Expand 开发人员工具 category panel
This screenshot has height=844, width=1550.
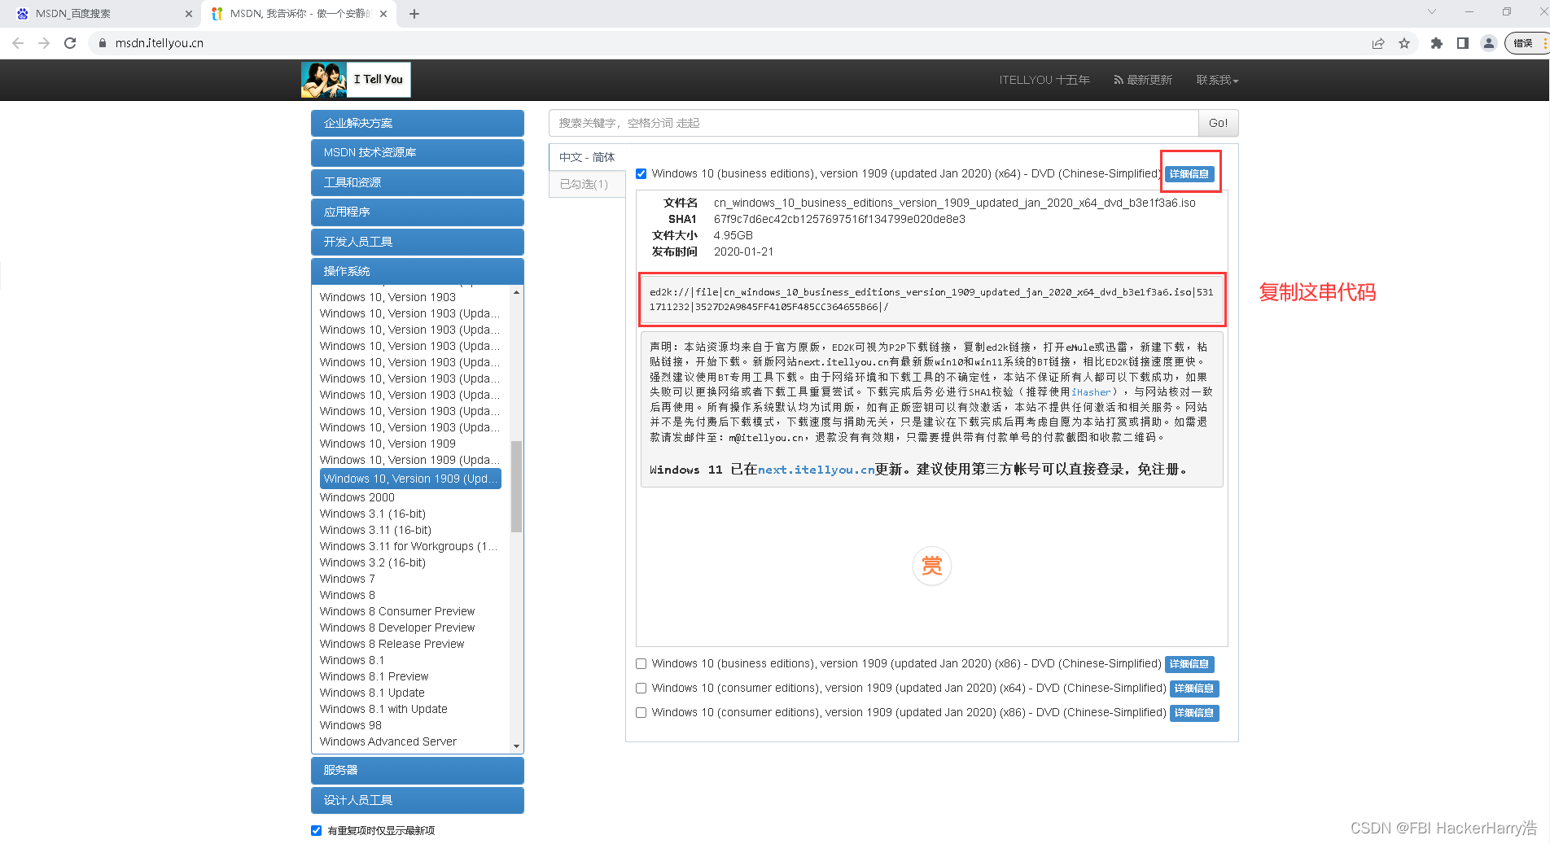pyautogui.click(x=418, y=242)
